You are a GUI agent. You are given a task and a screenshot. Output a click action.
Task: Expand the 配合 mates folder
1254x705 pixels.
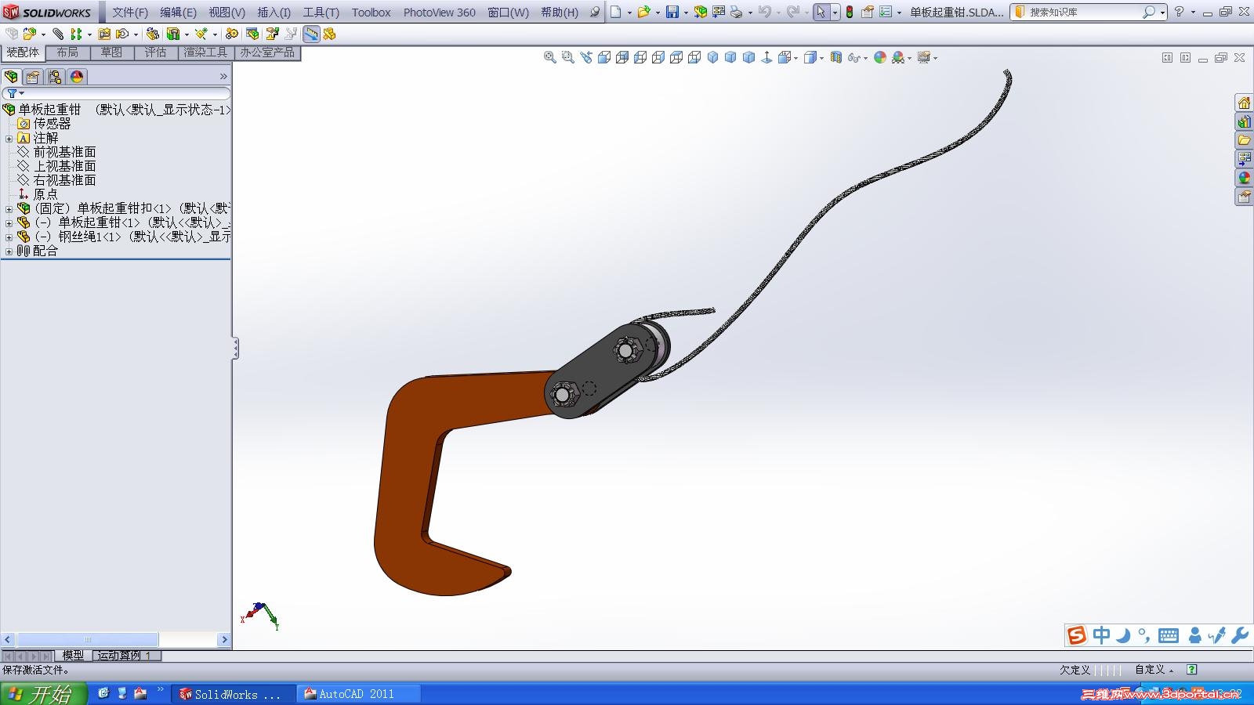tap(9, 251)
